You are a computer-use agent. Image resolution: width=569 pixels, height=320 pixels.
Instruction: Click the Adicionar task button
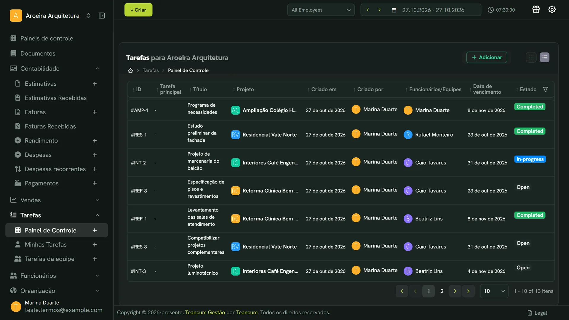tap(487, 57)
